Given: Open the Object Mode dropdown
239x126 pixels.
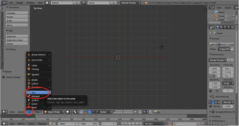Looking at the screenshot, I should click(x=54, y=112).
